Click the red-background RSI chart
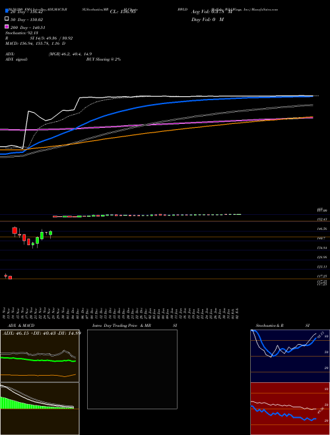The width and height of the screenshot is (330, 435). pos(290,409)
